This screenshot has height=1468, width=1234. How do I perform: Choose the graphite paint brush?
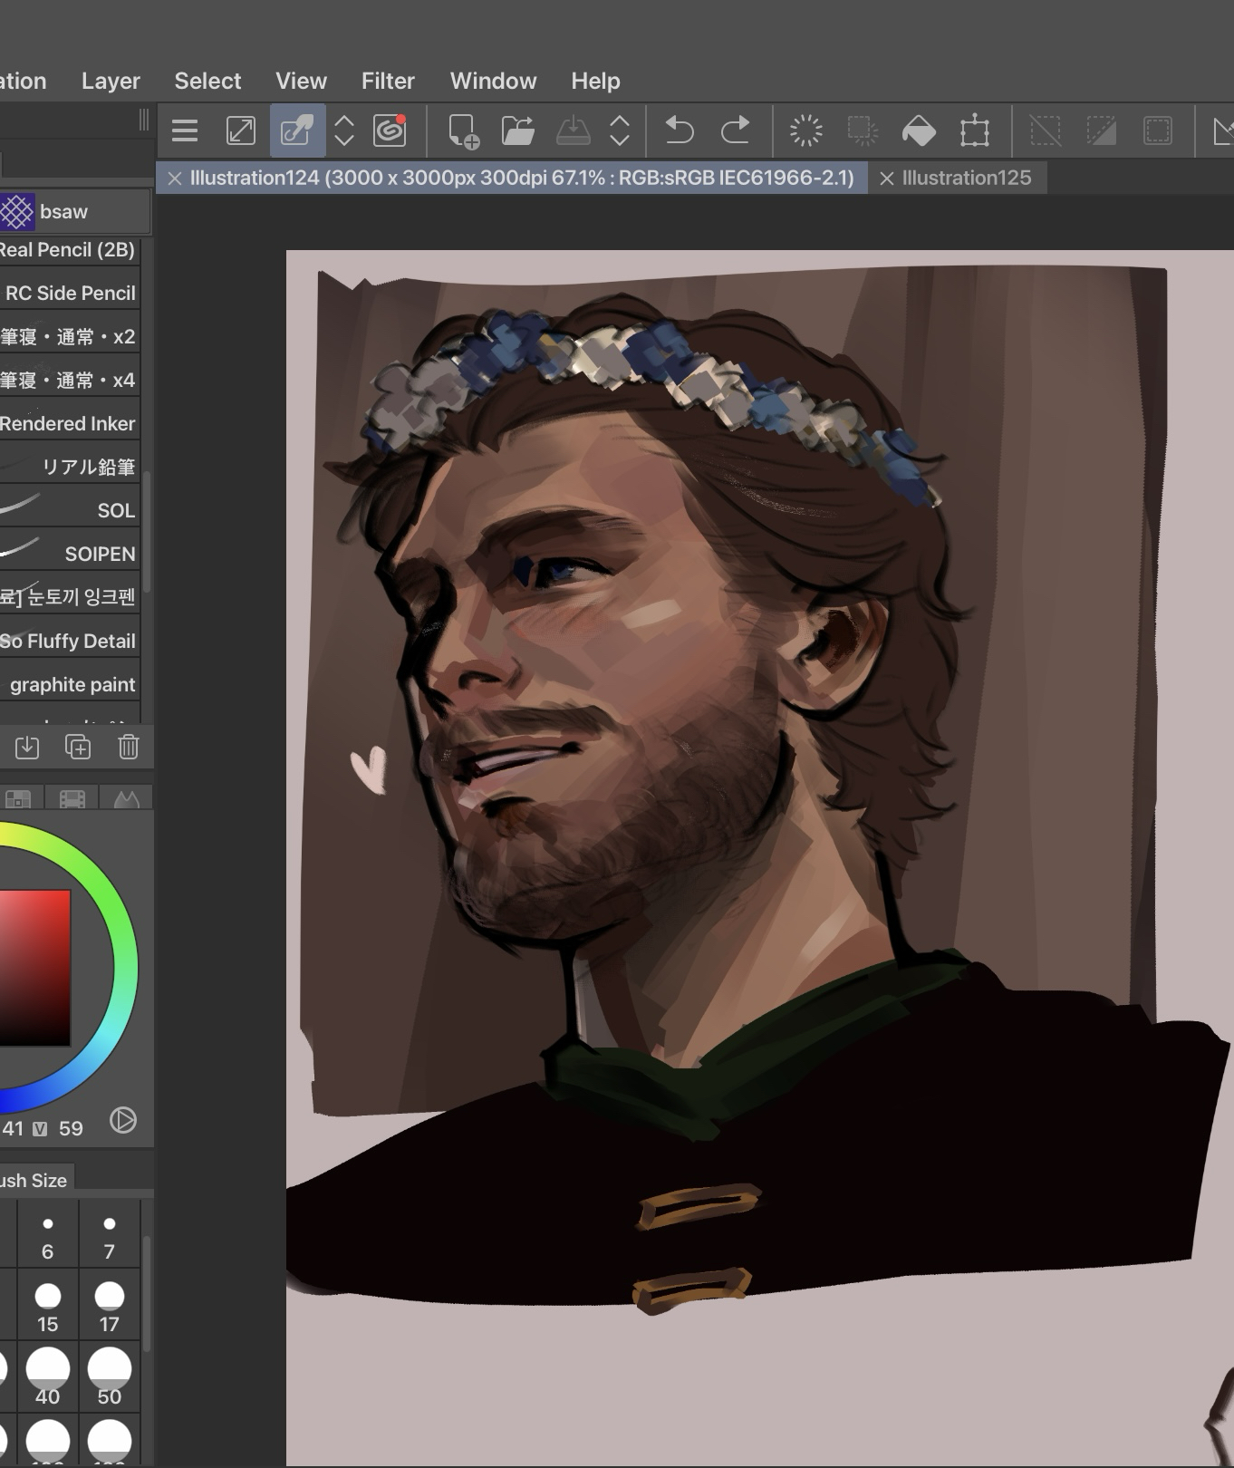(x=71, y=685)
